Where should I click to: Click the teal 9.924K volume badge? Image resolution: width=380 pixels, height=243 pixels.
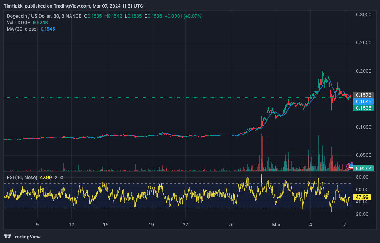363,167
